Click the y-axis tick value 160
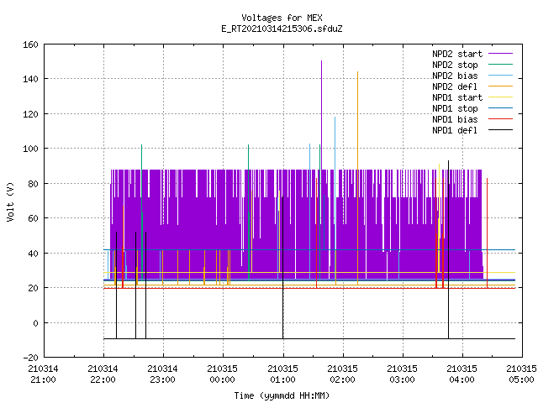The height and width of the screenshot is (403, 538). coord(30,44)
